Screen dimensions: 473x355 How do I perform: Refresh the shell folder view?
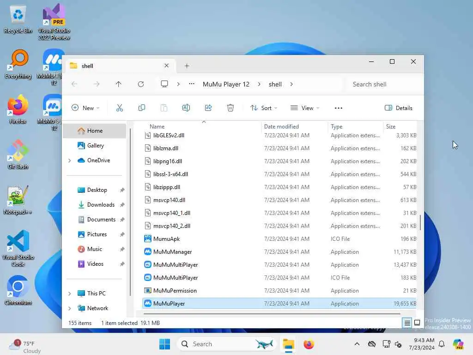[x=141, y=84]
